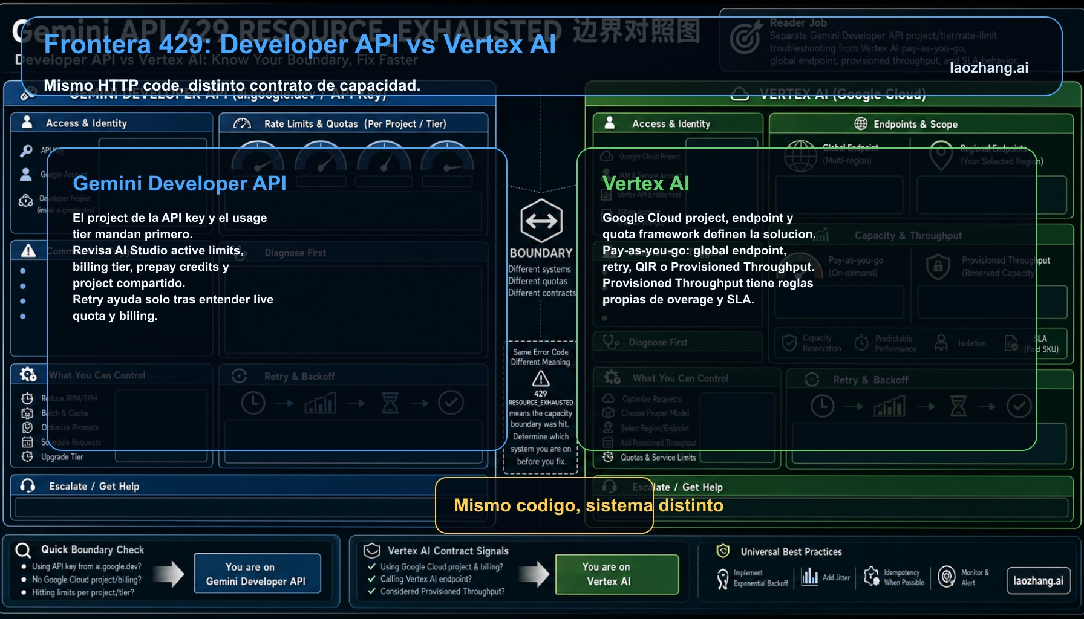Click the laozhang.ai text in the title banner
Image resolution: width=1084 pixels, height=619 pixels.
coord(989,68)
